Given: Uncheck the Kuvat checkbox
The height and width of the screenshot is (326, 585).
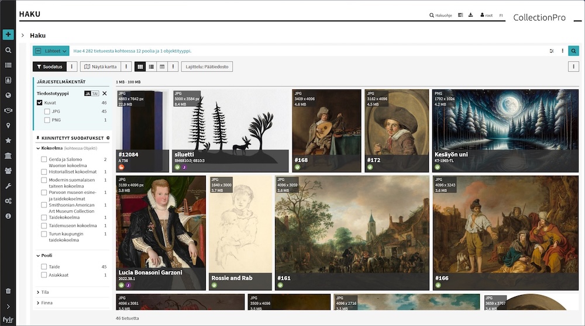Looking at the screenshot, I should tap(40, 103).
